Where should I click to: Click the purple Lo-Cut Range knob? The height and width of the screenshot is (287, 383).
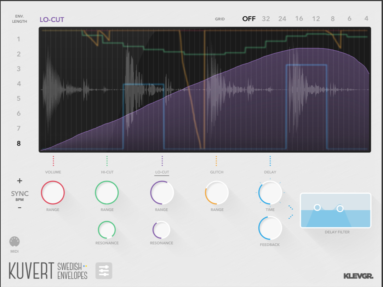tap(162, 193)
